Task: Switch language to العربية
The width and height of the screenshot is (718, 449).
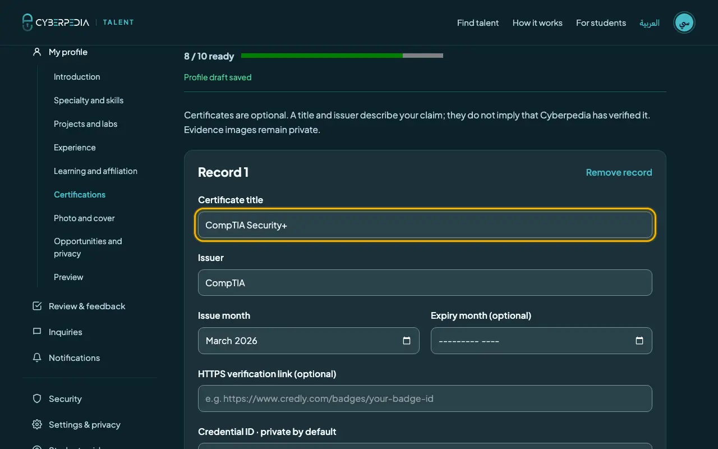Action: [x=650, y=23]
